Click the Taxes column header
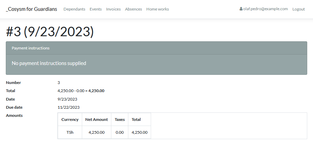 point(119,120)
